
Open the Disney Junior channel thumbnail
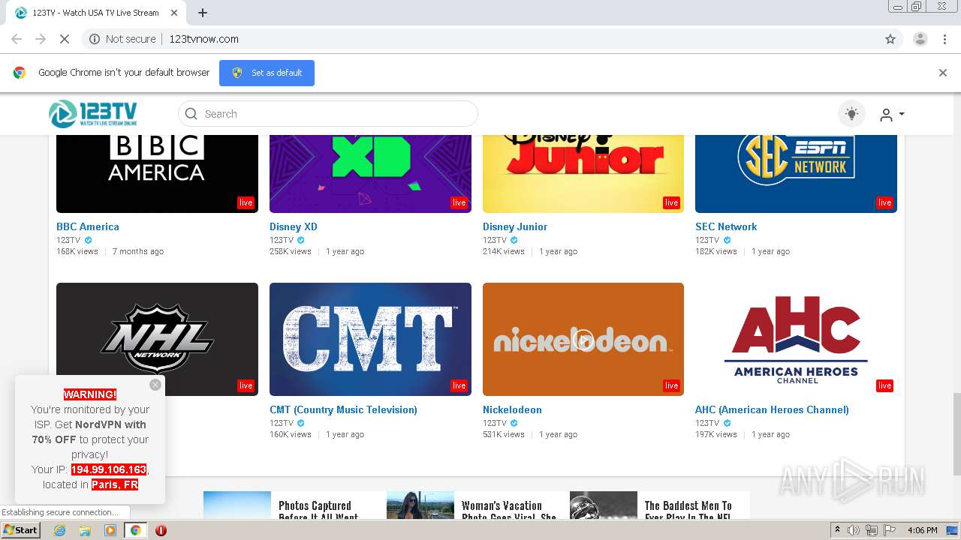583,173
